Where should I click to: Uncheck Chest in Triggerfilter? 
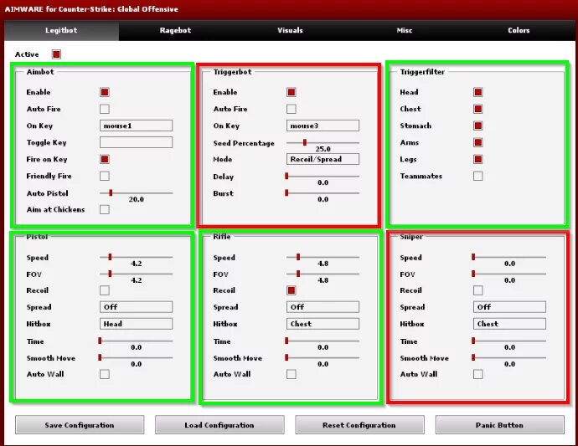pos(478,109)
